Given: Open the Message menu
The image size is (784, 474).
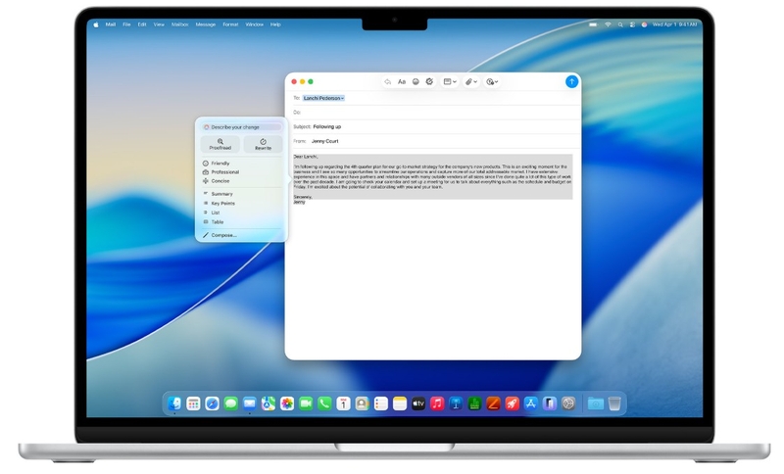Looking at the screenshot, I should tap(205, 24).
